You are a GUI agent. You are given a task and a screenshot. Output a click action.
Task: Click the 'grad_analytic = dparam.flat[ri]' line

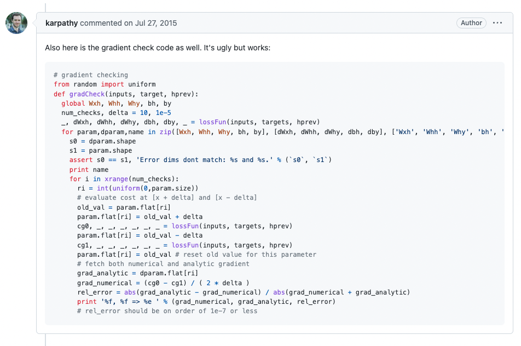(x=137, y=273)
